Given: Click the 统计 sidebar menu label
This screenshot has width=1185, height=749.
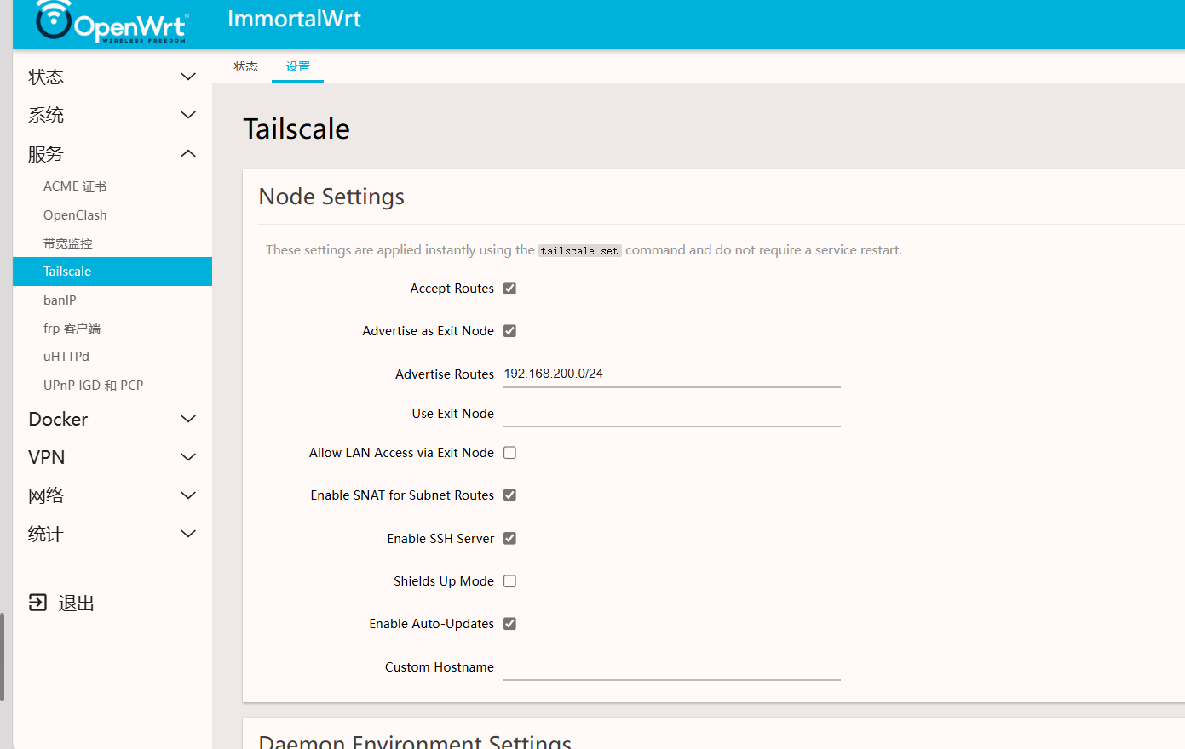Looking at the screenshot, I should (46, 534).
